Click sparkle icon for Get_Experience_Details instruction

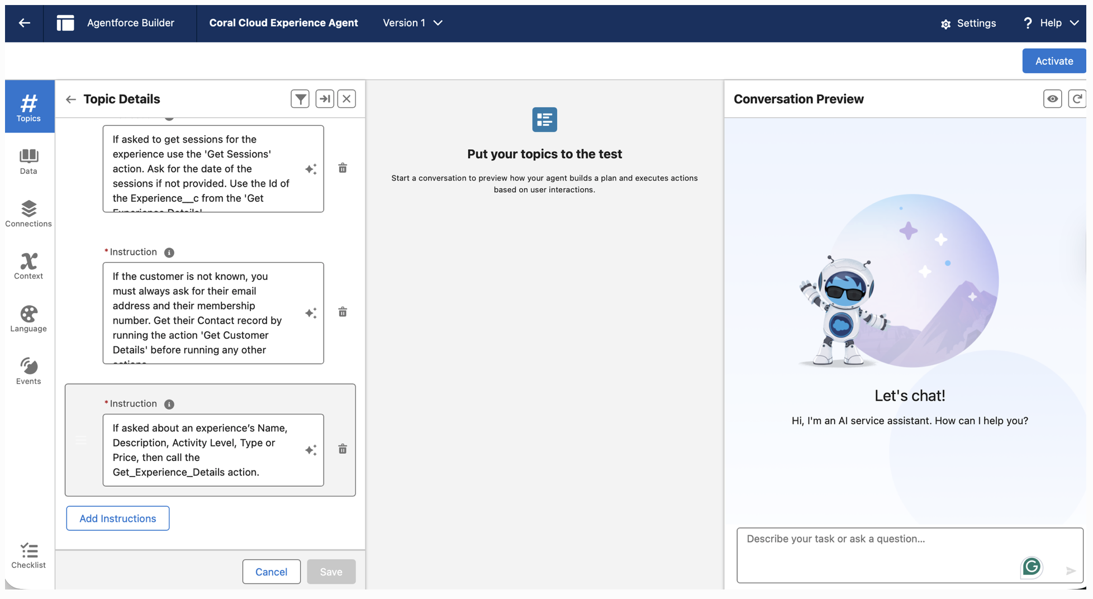coord(311,450)
